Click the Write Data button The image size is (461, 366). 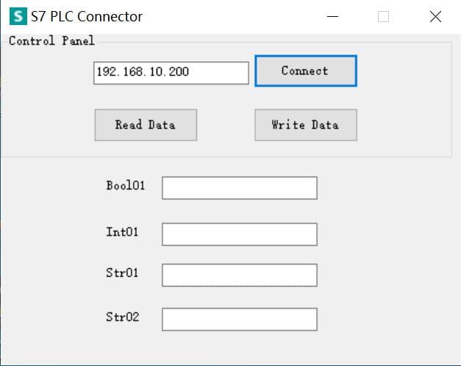(306, 125)
